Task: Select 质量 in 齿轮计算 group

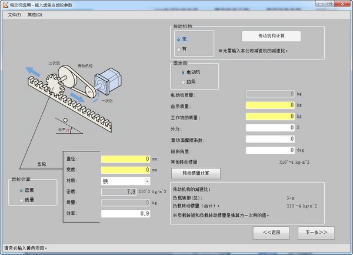Action: (26, 200)
